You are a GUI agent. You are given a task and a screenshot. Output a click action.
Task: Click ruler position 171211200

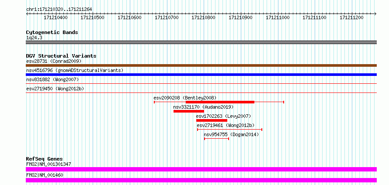(x=351, y=17)
